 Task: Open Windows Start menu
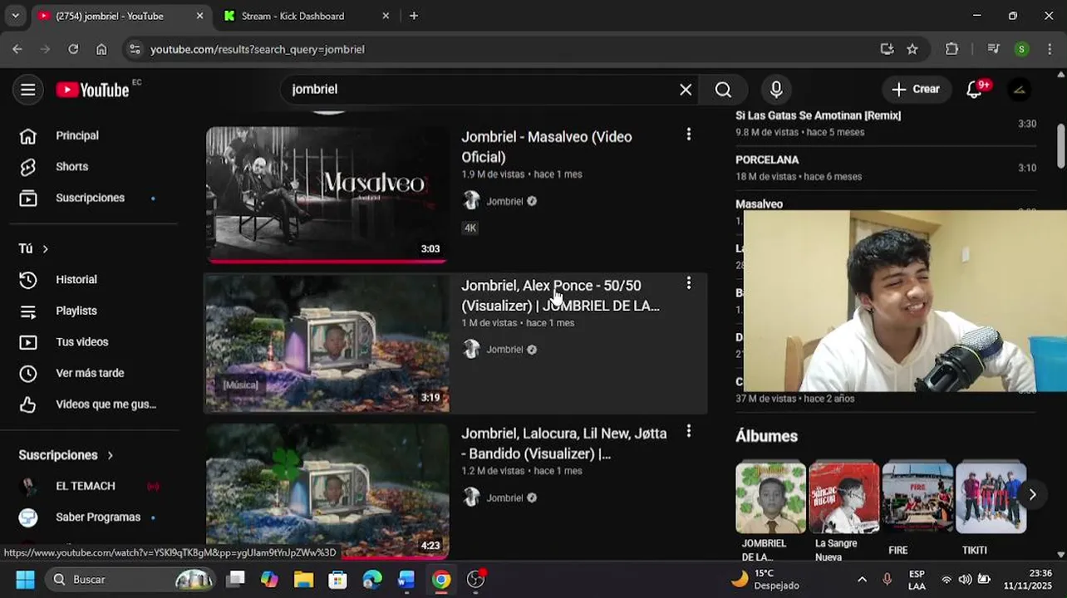25,579
